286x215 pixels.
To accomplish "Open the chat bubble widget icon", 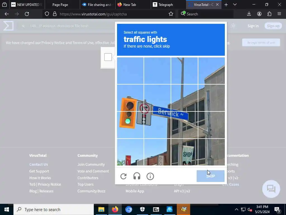I will 271,189.
